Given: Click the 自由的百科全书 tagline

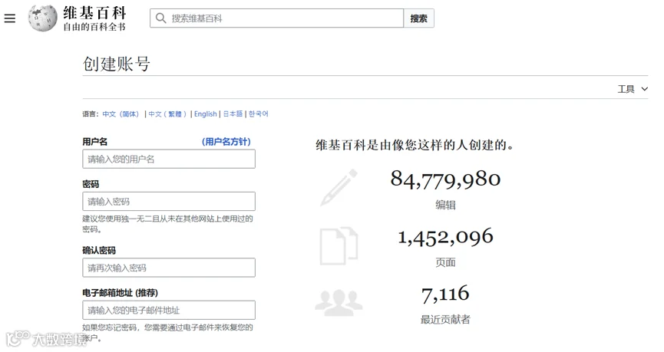Looking at the screenshot, I should pos(94,27).
